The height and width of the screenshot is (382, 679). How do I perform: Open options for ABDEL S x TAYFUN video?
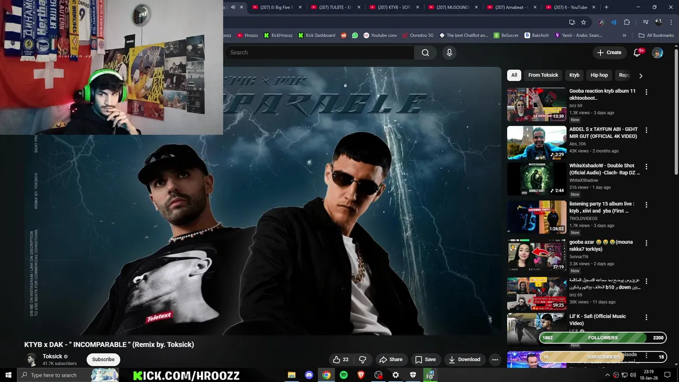click(x=646, y=130)
